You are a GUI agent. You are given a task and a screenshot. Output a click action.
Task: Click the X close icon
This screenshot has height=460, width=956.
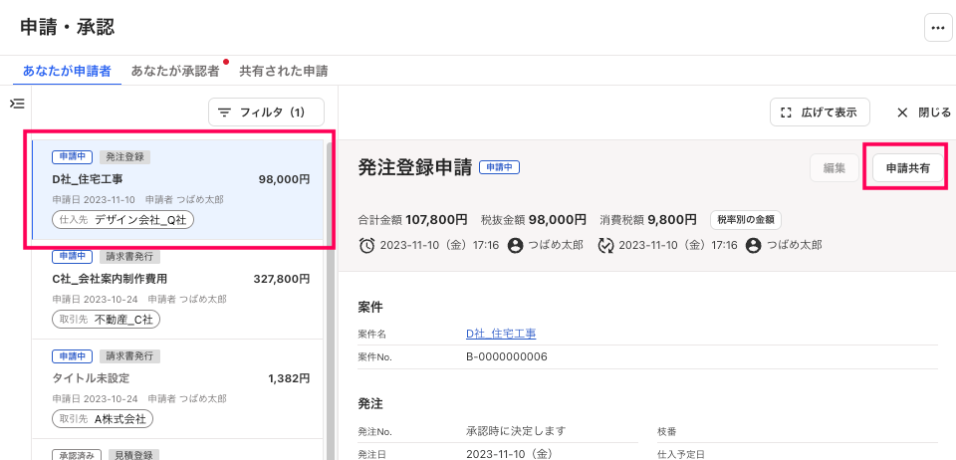902,113
